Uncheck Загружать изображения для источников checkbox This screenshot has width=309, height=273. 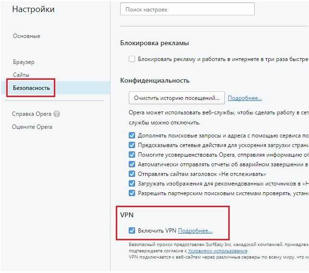(x=132, y=184)
